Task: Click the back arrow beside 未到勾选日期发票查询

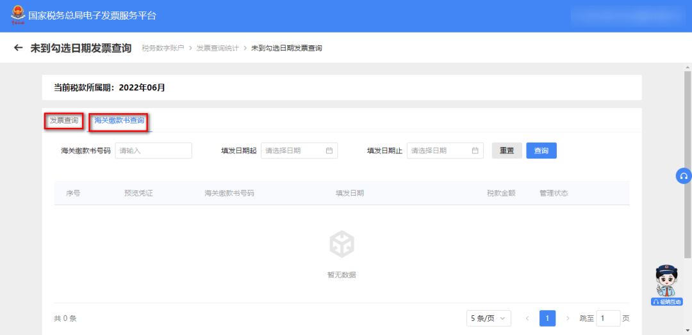Action: point(18,47)
